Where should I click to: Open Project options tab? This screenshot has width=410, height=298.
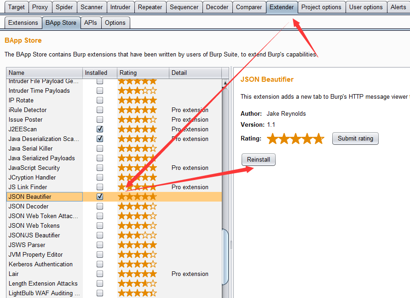click(x=321, y=7)
